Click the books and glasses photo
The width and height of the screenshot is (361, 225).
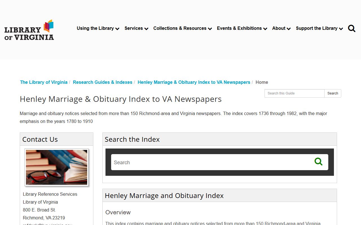click(57, 167)
